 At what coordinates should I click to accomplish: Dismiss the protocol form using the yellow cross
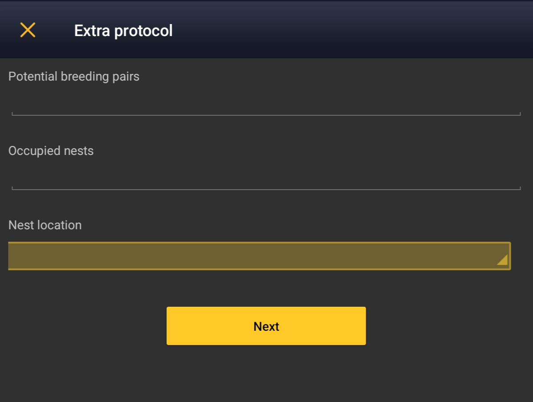pyautogui.click(x=28, y=30)
